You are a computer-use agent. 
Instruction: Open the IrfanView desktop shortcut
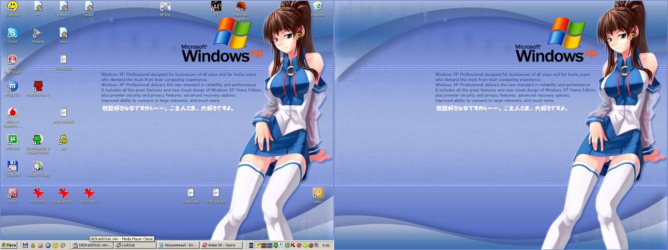click(12, 7)
